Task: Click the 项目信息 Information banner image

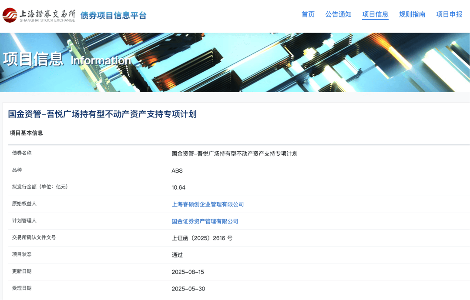Action: [235, 62]
